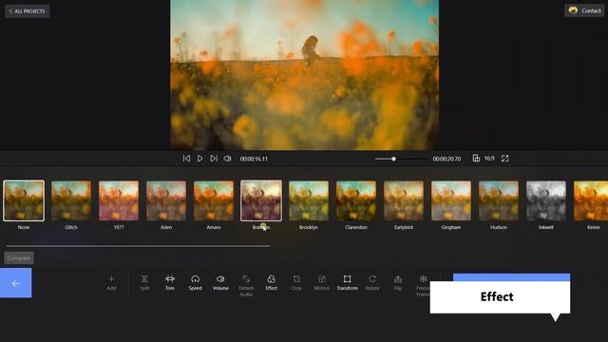Play the video preview

(200, 159)
